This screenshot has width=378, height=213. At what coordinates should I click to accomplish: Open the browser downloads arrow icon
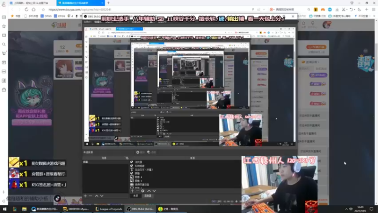pyautogui.click(x=337, y=9)
